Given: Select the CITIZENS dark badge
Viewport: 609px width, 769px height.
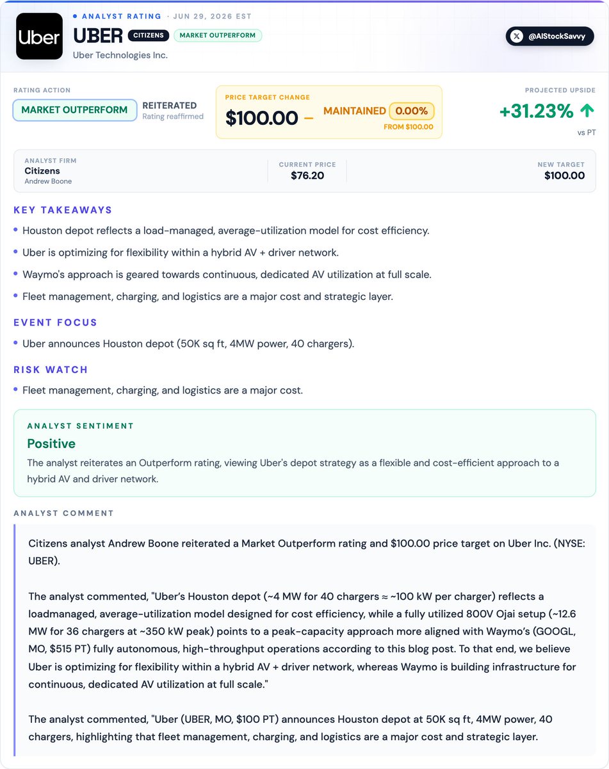Looking at the screenshot, I should pos(149,35).
